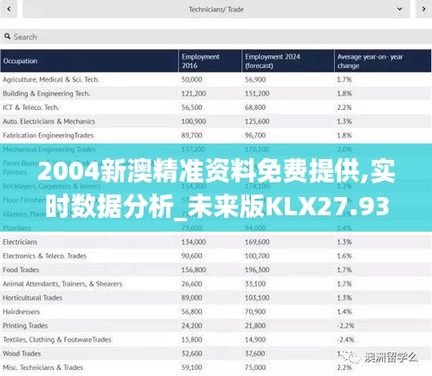This screenshot has height=376, width=432.
Task: Select Hairdressers occupation row
Action: click(216, 312)
